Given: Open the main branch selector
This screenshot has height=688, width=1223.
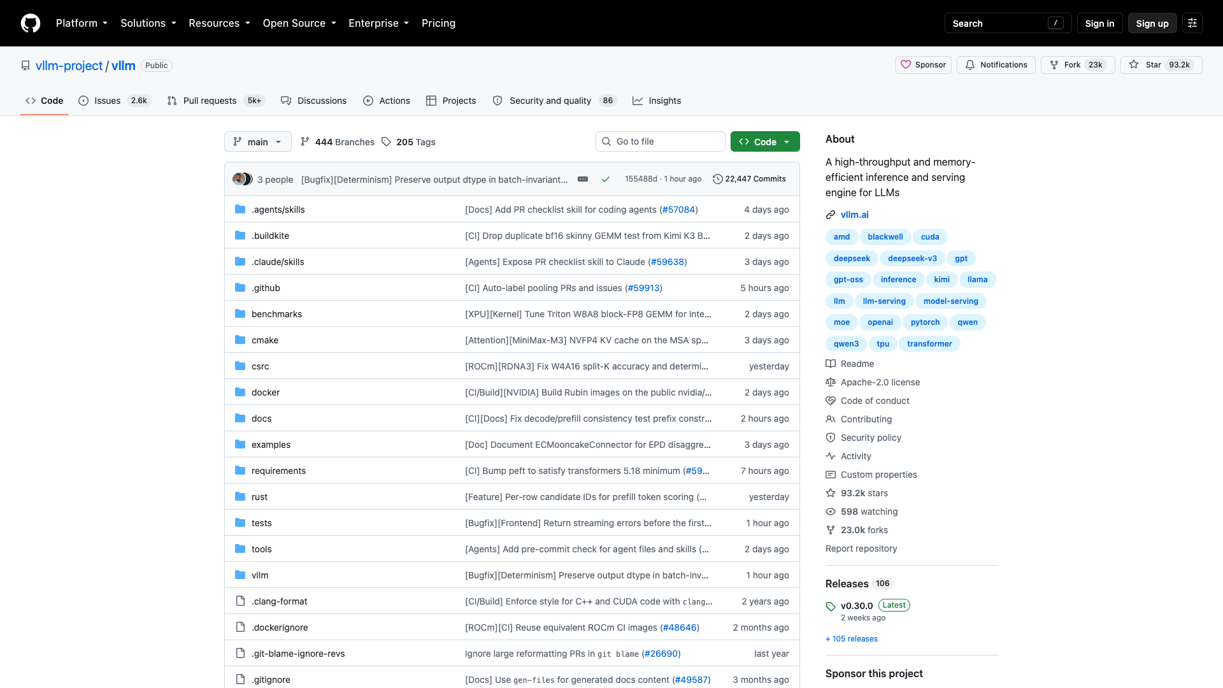Looking at the screenshot, I should tap(258, 141).
